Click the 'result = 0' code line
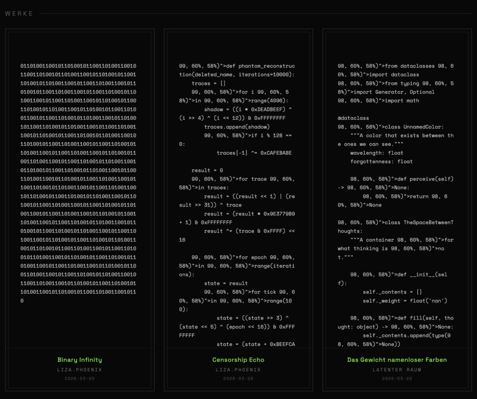This screenshot has width=477, height=399. [x=207, y=170]
